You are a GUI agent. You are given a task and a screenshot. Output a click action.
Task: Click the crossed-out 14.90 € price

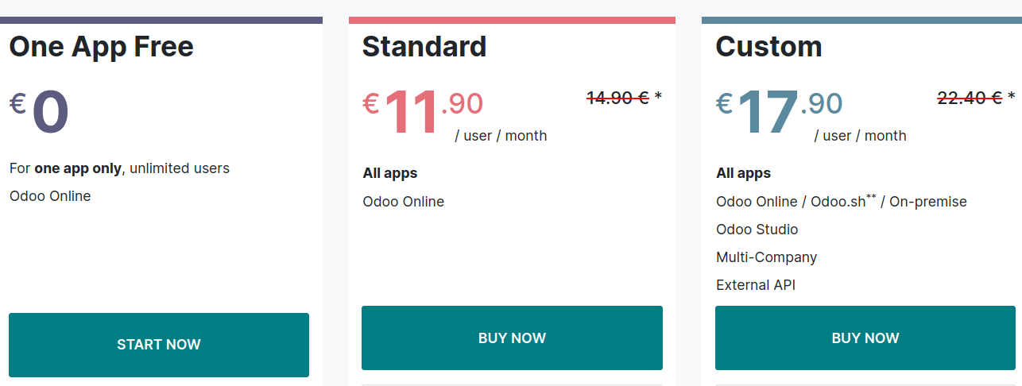pyautogui.click(x=617, y=98)
